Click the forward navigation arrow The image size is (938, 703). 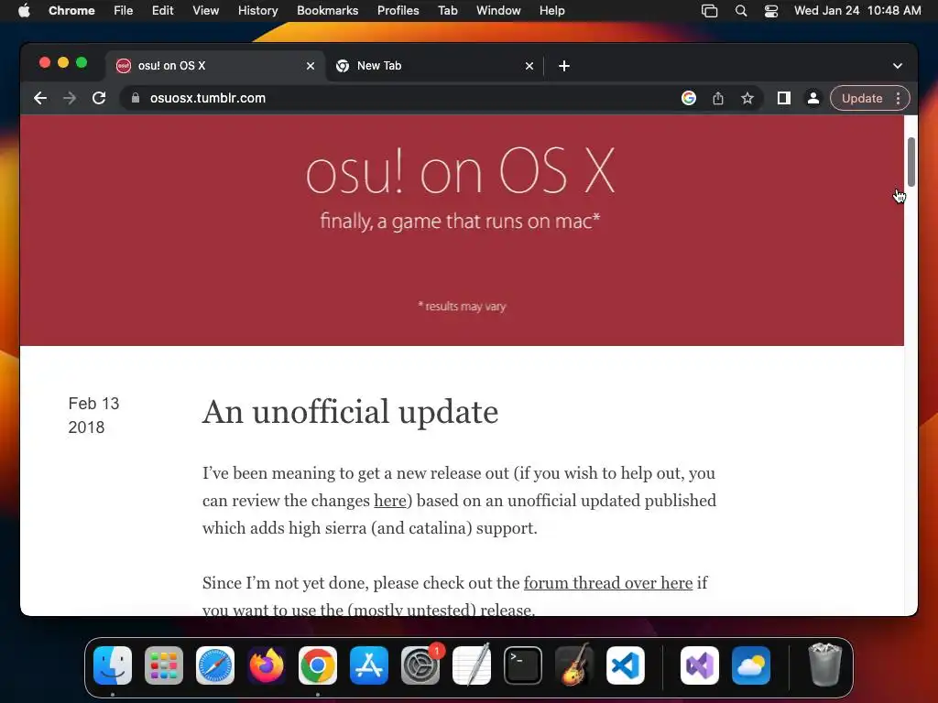pos(70,98)
